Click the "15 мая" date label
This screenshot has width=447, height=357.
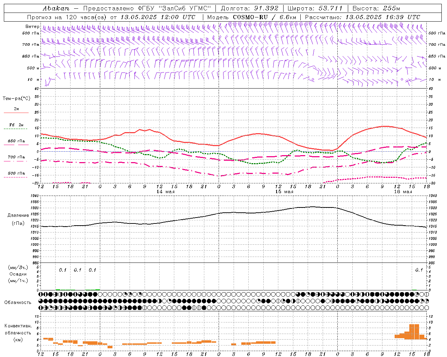284,192
